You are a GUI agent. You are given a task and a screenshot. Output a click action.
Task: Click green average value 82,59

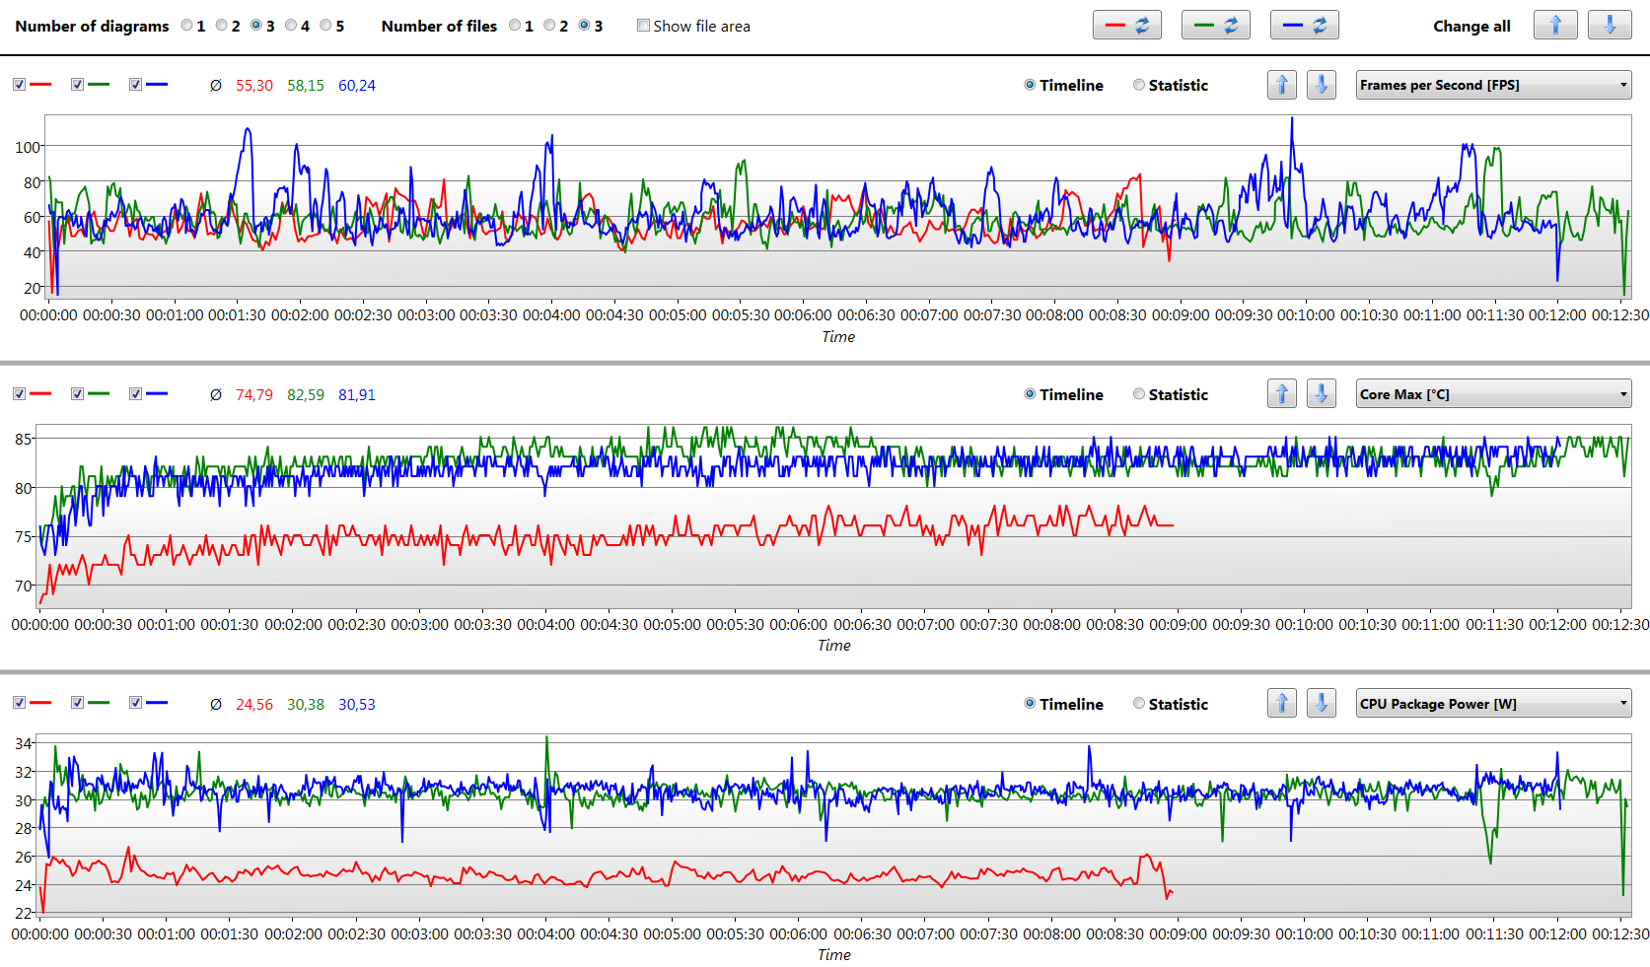(x=306, y=395)
